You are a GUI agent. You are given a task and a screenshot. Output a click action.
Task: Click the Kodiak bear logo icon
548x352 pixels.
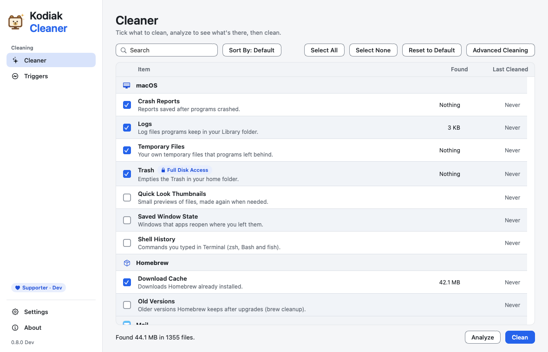16,22
